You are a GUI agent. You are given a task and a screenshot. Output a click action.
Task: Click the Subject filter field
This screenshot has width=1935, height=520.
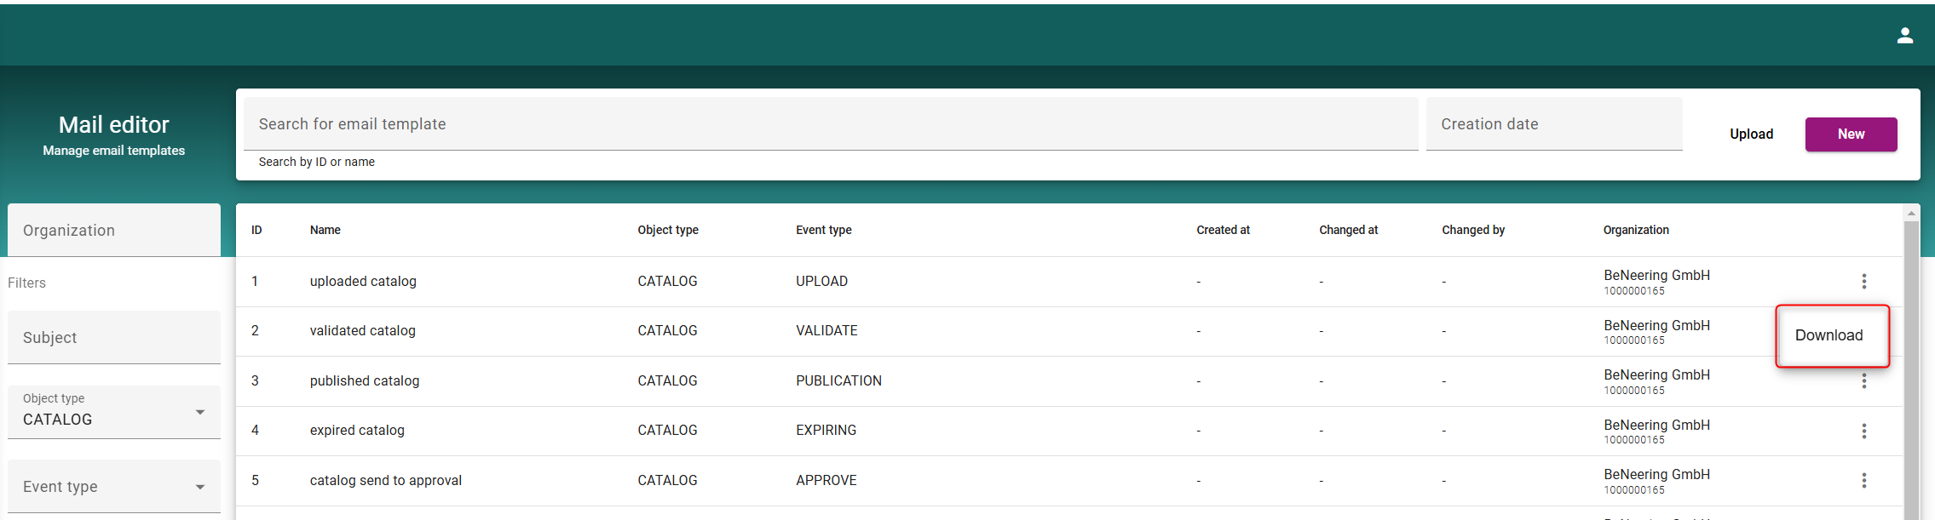click(113, 338)
